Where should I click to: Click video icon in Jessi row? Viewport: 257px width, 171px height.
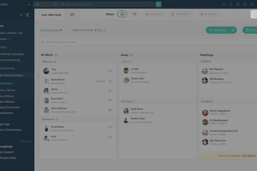coord(110,137)
